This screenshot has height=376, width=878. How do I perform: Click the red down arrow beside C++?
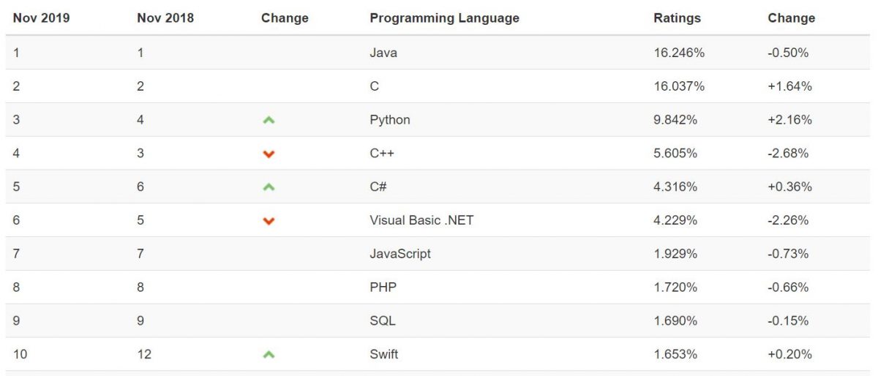[x=269, y=154]
